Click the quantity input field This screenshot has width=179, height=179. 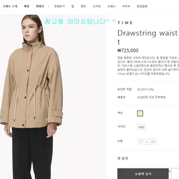point(147,142)
